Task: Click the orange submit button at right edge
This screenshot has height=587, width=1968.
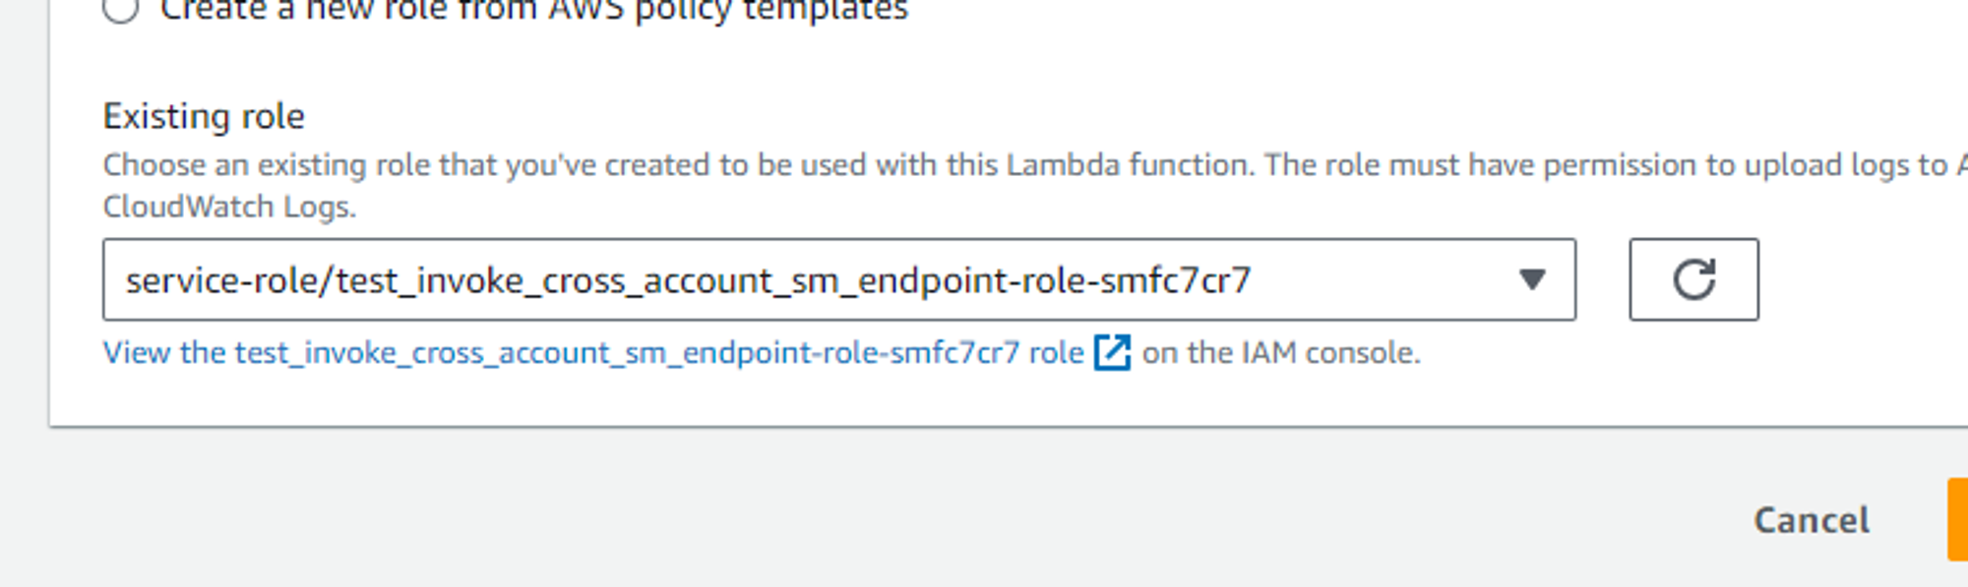Action: coord(1957,519)
